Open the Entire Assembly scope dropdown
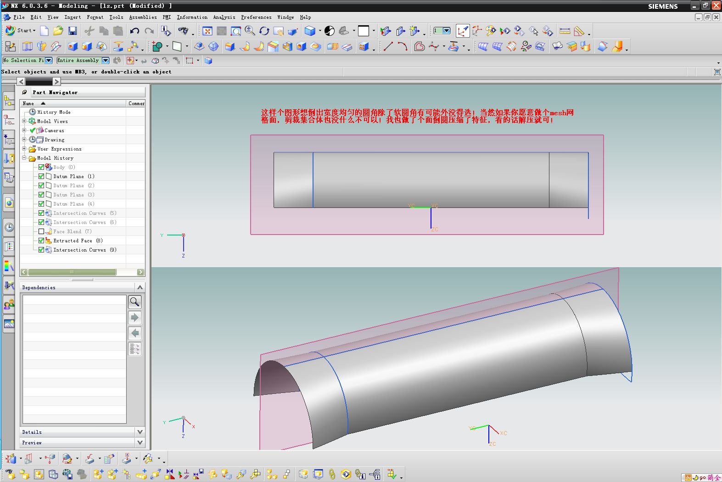Viewport: 722px width, 482px height. 106,60
